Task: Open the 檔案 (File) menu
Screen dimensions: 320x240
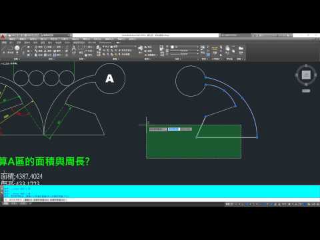Action: (x=12, y=39)
